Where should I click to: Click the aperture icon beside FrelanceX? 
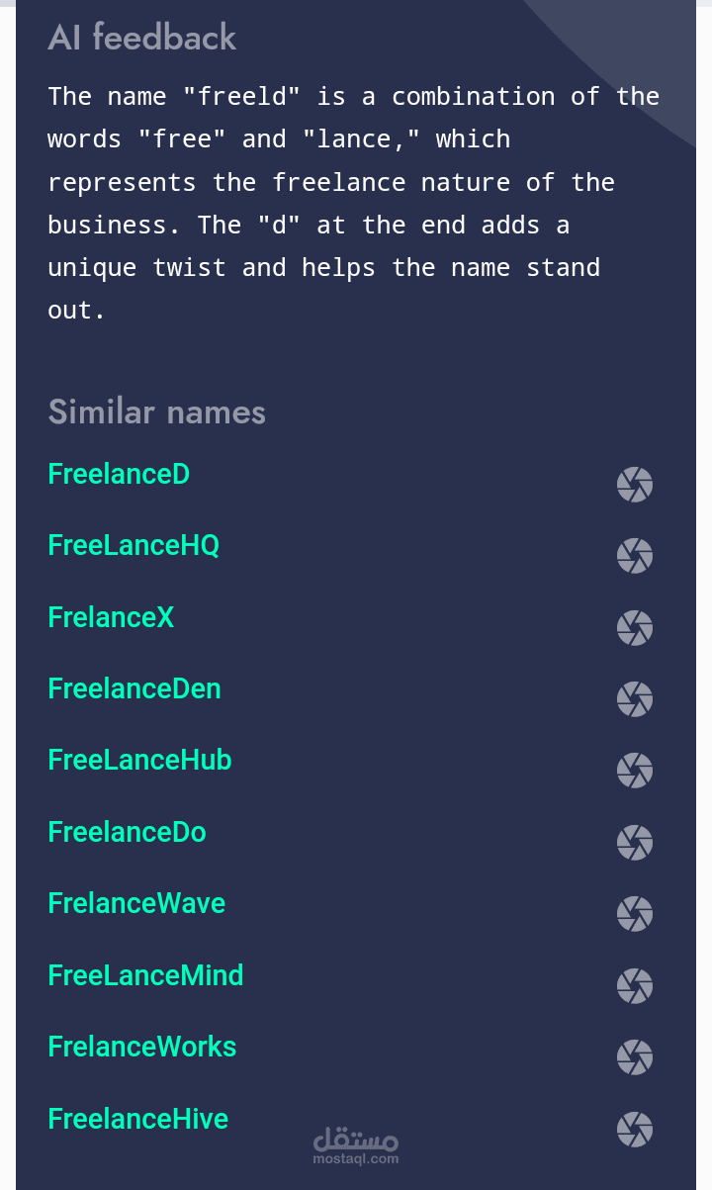coord(635,628)
